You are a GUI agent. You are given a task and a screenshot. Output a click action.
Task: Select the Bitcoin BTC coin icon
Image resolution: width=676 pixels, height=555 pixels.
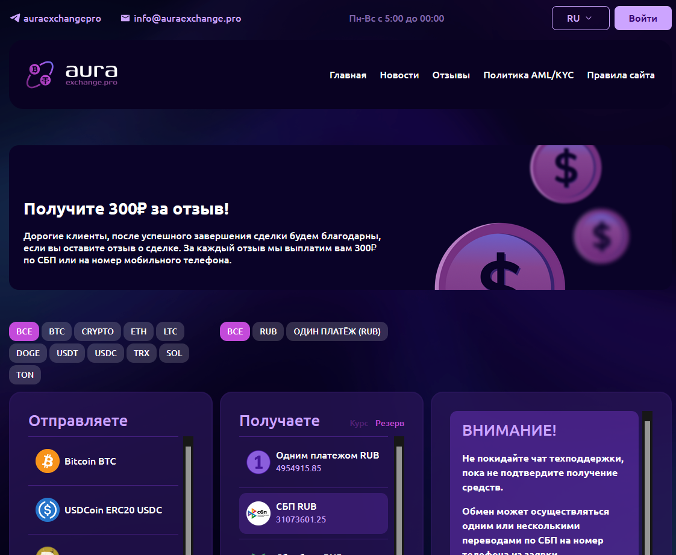tap(48, 461)
